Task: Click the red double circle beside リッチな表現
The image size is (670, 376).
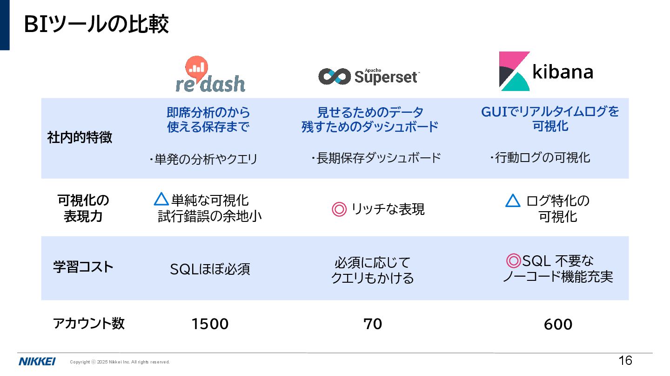Action: (x=339, y=209)
